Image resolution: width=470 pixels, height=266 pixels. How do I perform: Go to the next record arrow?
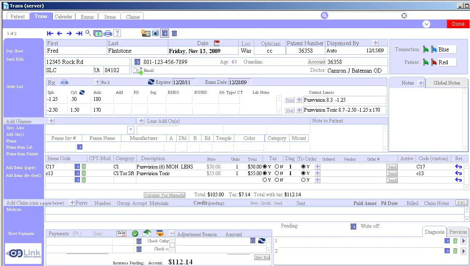(x=69, y=34)
